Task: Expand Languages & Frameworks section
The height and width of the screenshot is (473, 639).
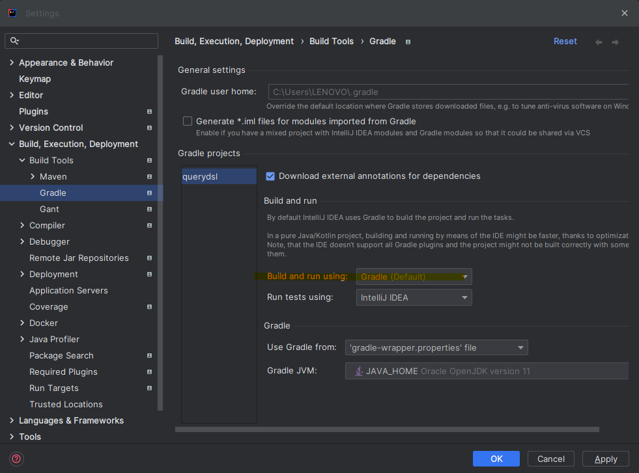Action: pyautogui.click(x=12, y=420)
